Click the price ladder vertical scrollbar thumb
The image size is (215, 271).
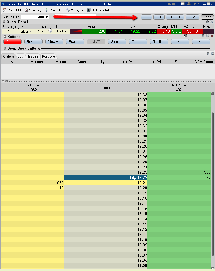[213, 184]
